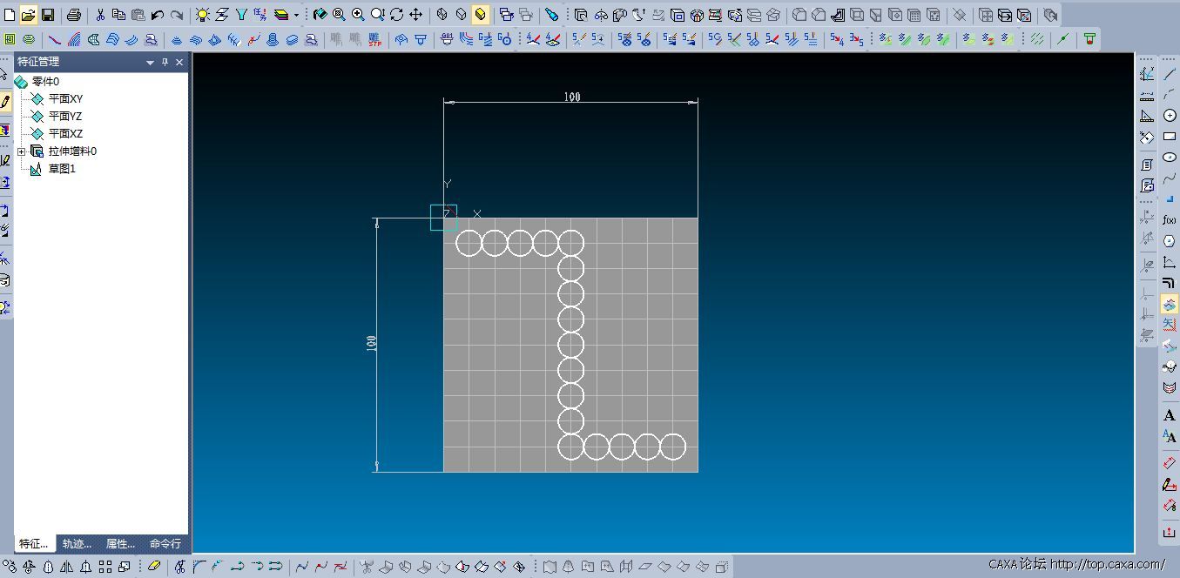Click the color settings icon on left toolbar
Viewport: 1180px width, 578px height.
point(5,130)
